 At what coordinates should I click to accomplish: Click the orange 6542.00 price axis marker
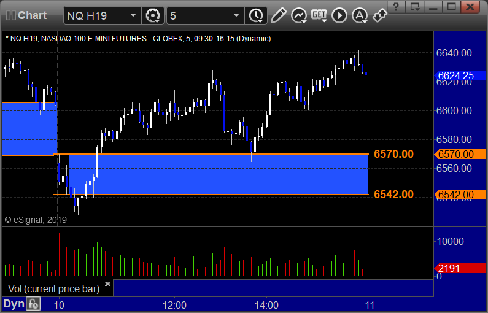pyautogui.click(x=460, y=195)
